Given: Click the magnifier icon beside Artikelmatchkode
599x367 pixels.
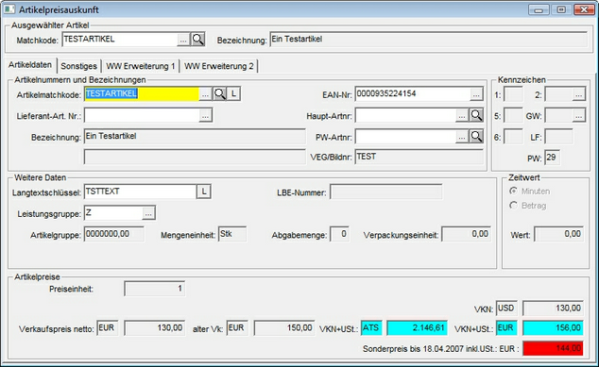Looking at the screenshot, I should click(x=219, y=93).
